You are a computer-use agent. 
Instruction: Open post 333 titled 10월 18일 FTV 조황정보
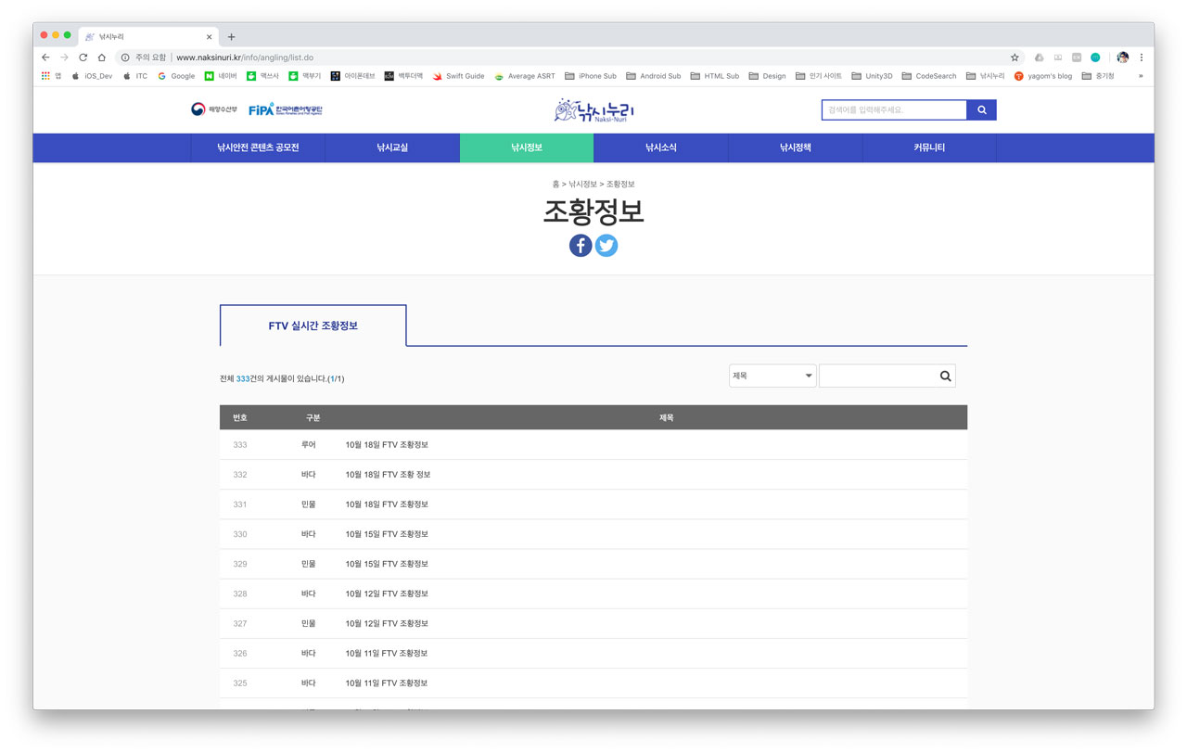coord(387,445)
